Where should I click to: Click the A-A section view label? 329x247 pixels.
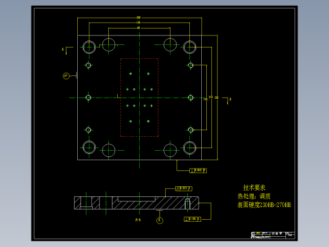coord(138,220)
